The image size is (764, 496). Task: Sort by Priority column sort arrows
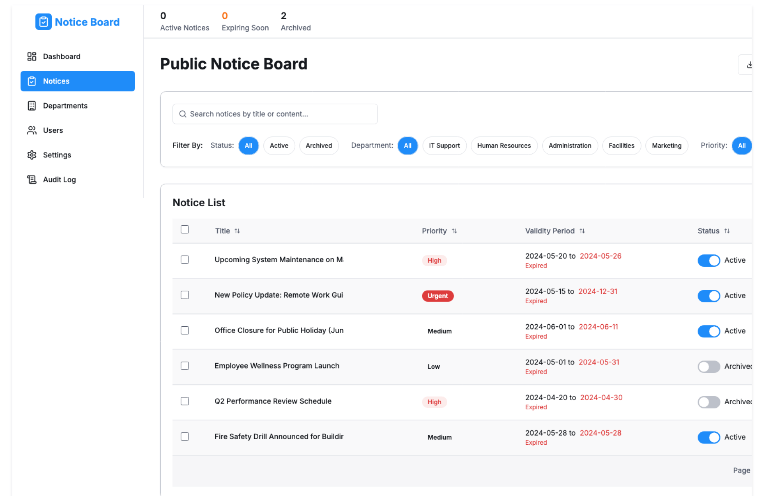point(454,231)
